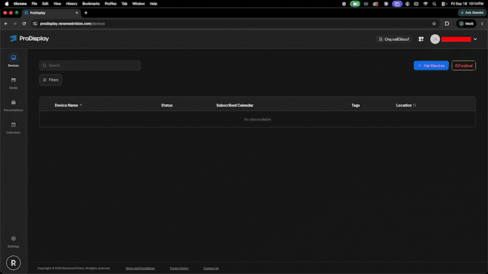This screenshot has height=274, width=488.
Task: Sort by Device Name column
Action: tap(68, 105)
